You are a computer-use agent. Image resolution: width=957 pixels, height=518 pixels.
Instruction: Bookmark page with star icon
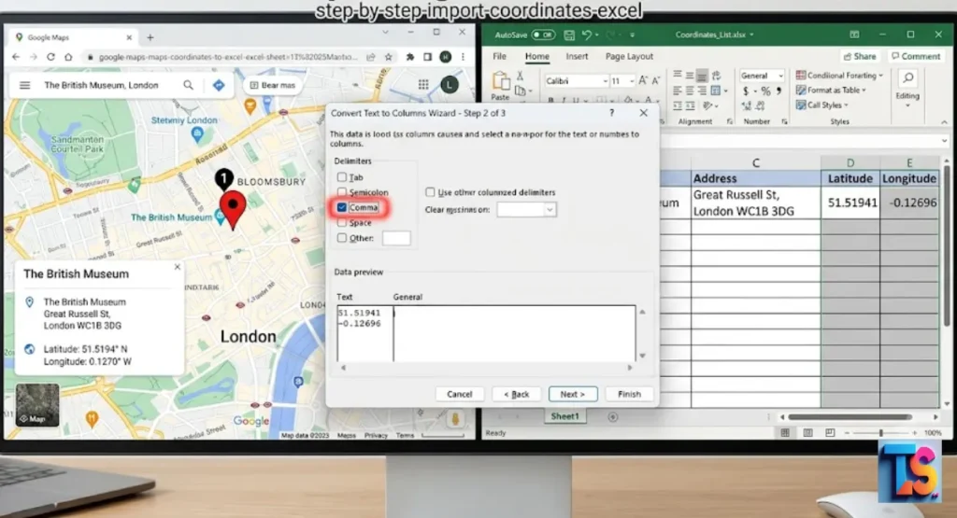pos(388,57)
